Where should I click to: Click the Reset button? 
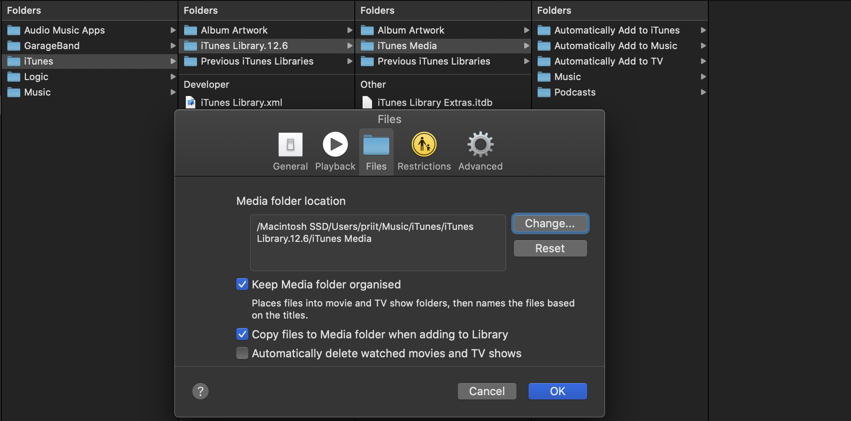[550, 248]
